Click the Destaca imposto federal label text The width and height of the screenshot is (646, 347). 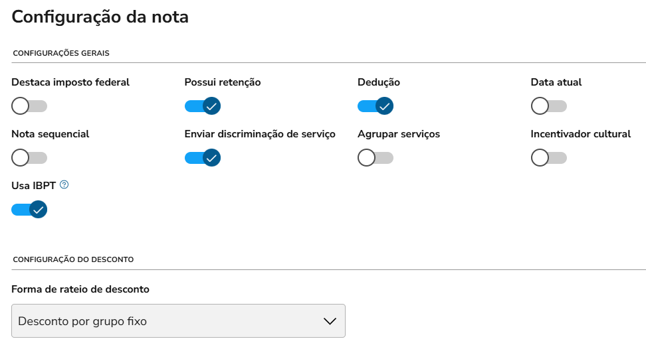click(70, 82)
